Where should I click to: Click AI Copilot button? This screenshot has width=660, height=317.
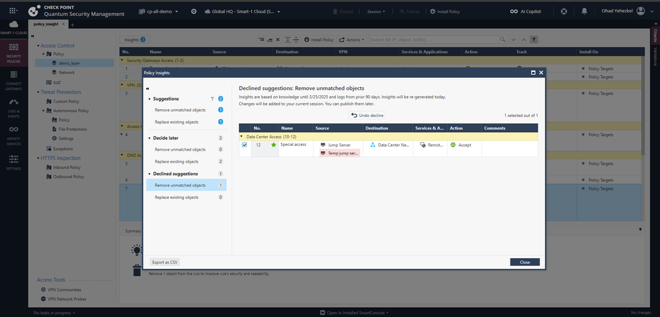pos(525,12)
